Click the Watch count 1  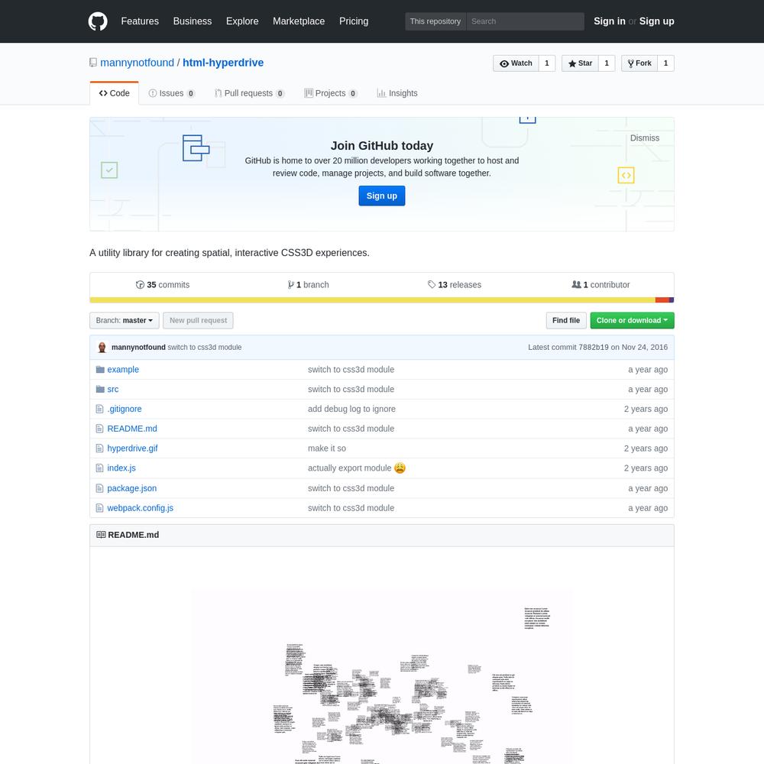pyautogui.click(x=547, y=63)
